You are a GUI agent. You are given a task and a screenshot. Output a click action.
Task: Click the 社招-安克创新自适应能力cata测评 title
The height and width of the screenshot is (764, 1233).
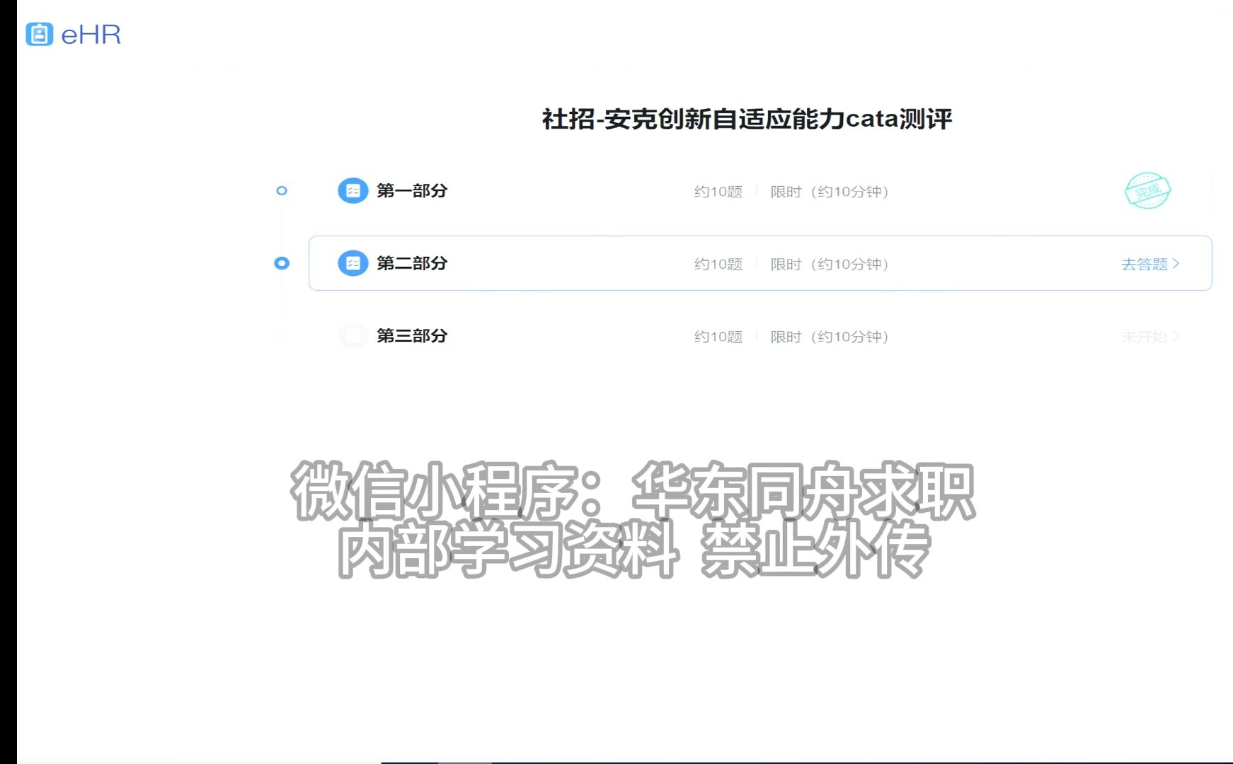tap(747, 119)
